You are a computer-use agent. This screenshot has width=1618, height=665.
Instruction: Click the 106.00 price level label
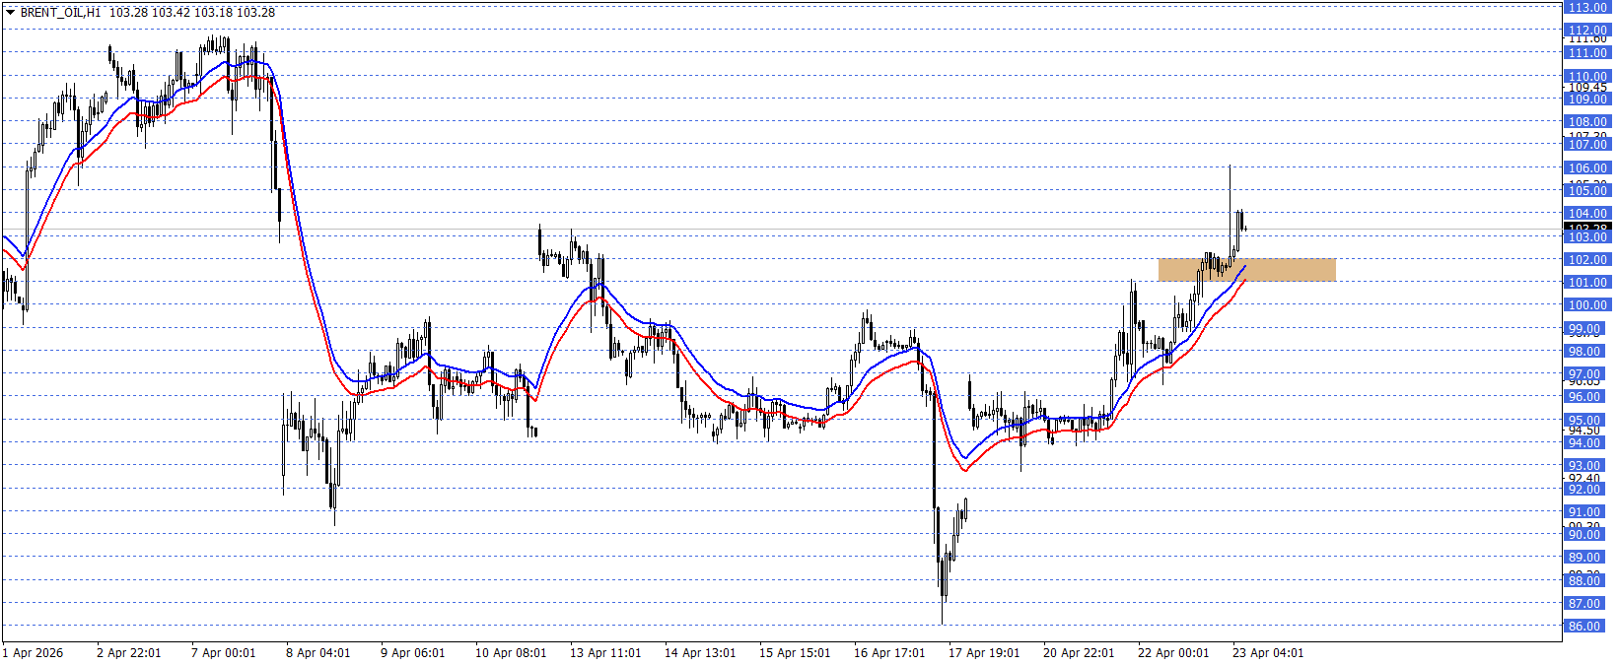click(1587, 168)
